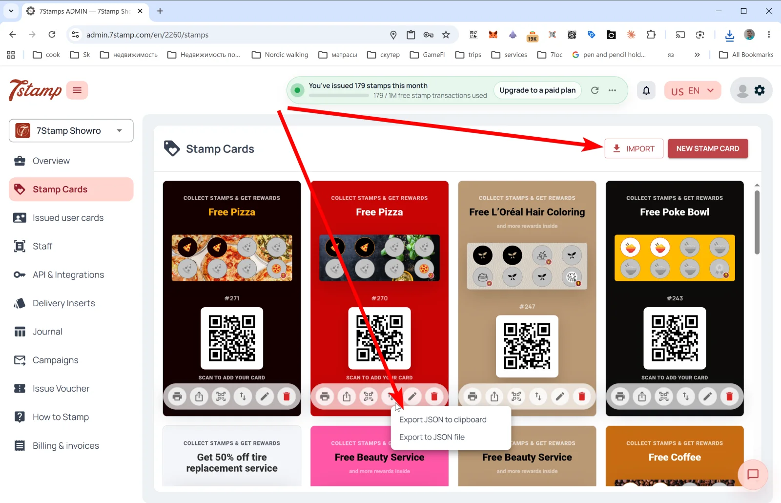Open Issued user cards section
Image resolution: width=781 pixels, height=503 pixels.
[x=71, y=218]
